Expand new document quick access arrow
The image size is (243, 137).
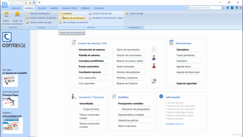tap(14, 3)
